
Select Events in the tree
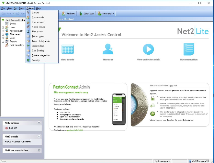[13, 24]
